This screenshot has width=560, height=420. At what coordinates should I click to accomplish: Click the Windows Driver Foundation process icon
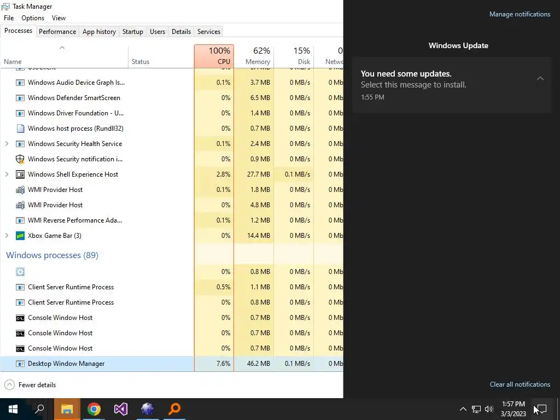click(20, 113)
